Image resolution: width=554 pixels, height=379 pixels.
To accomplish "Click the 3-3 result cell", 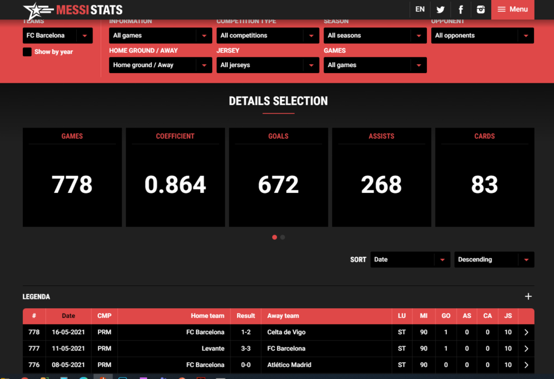I will coord(246,349).
